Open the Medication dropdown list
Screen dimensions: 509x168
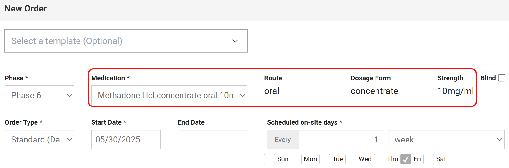coord(169,95)
